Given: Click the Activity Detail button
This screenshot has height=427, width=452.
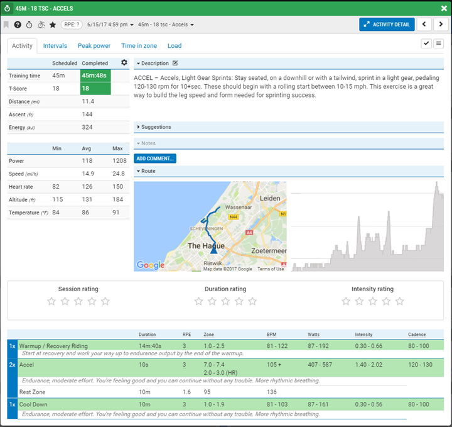Looking at the screenshot, I should click(386, 25).
